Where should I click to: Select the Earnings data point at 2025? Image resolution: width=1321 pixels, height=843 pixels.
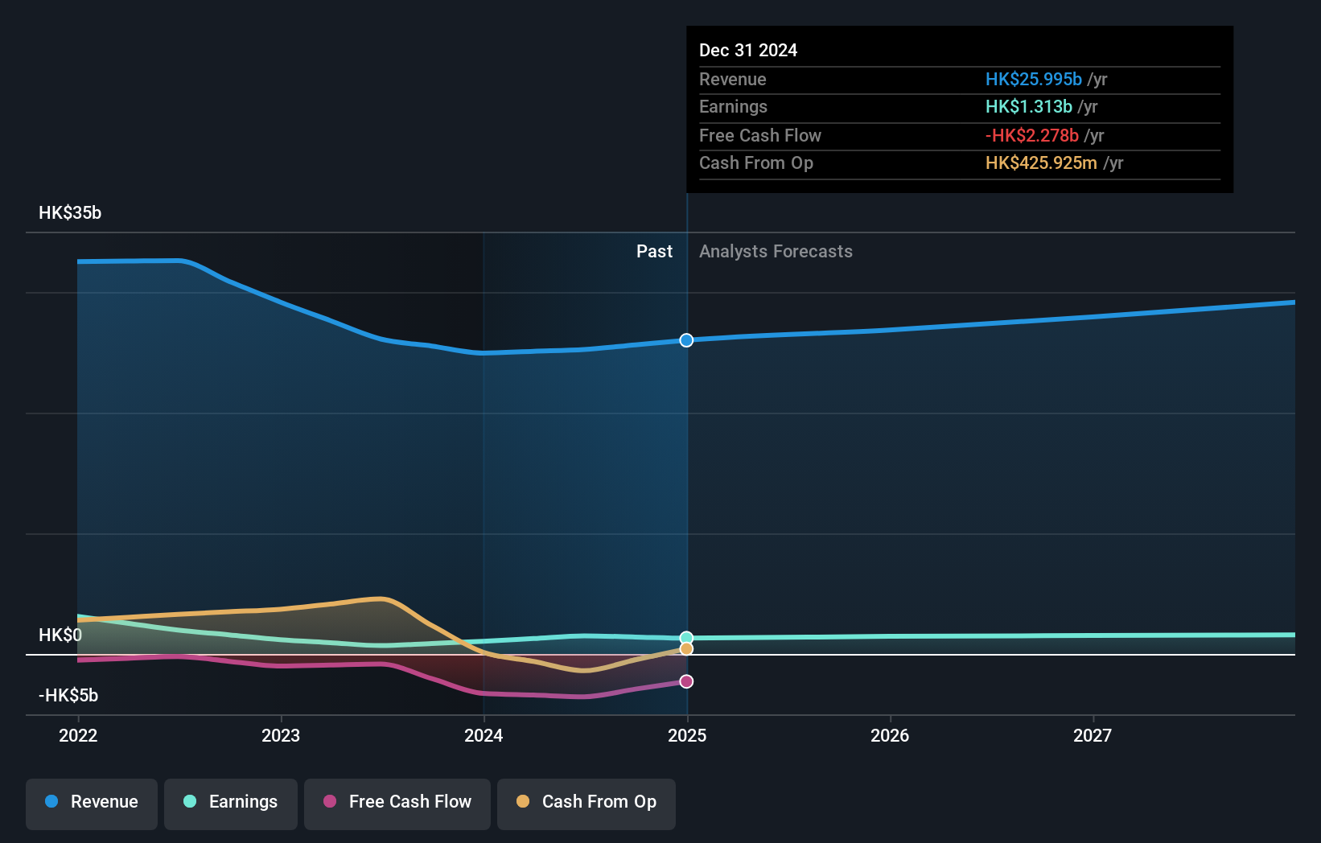[686, 638]
